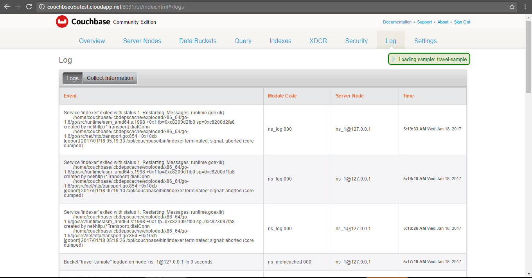Select the Logs tab
532x278 pixels.
[72, 78]
